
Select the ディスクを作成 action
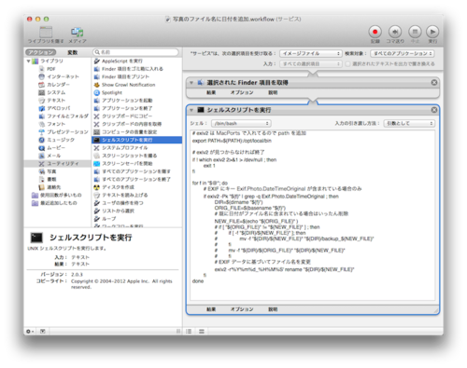point(119,187)
